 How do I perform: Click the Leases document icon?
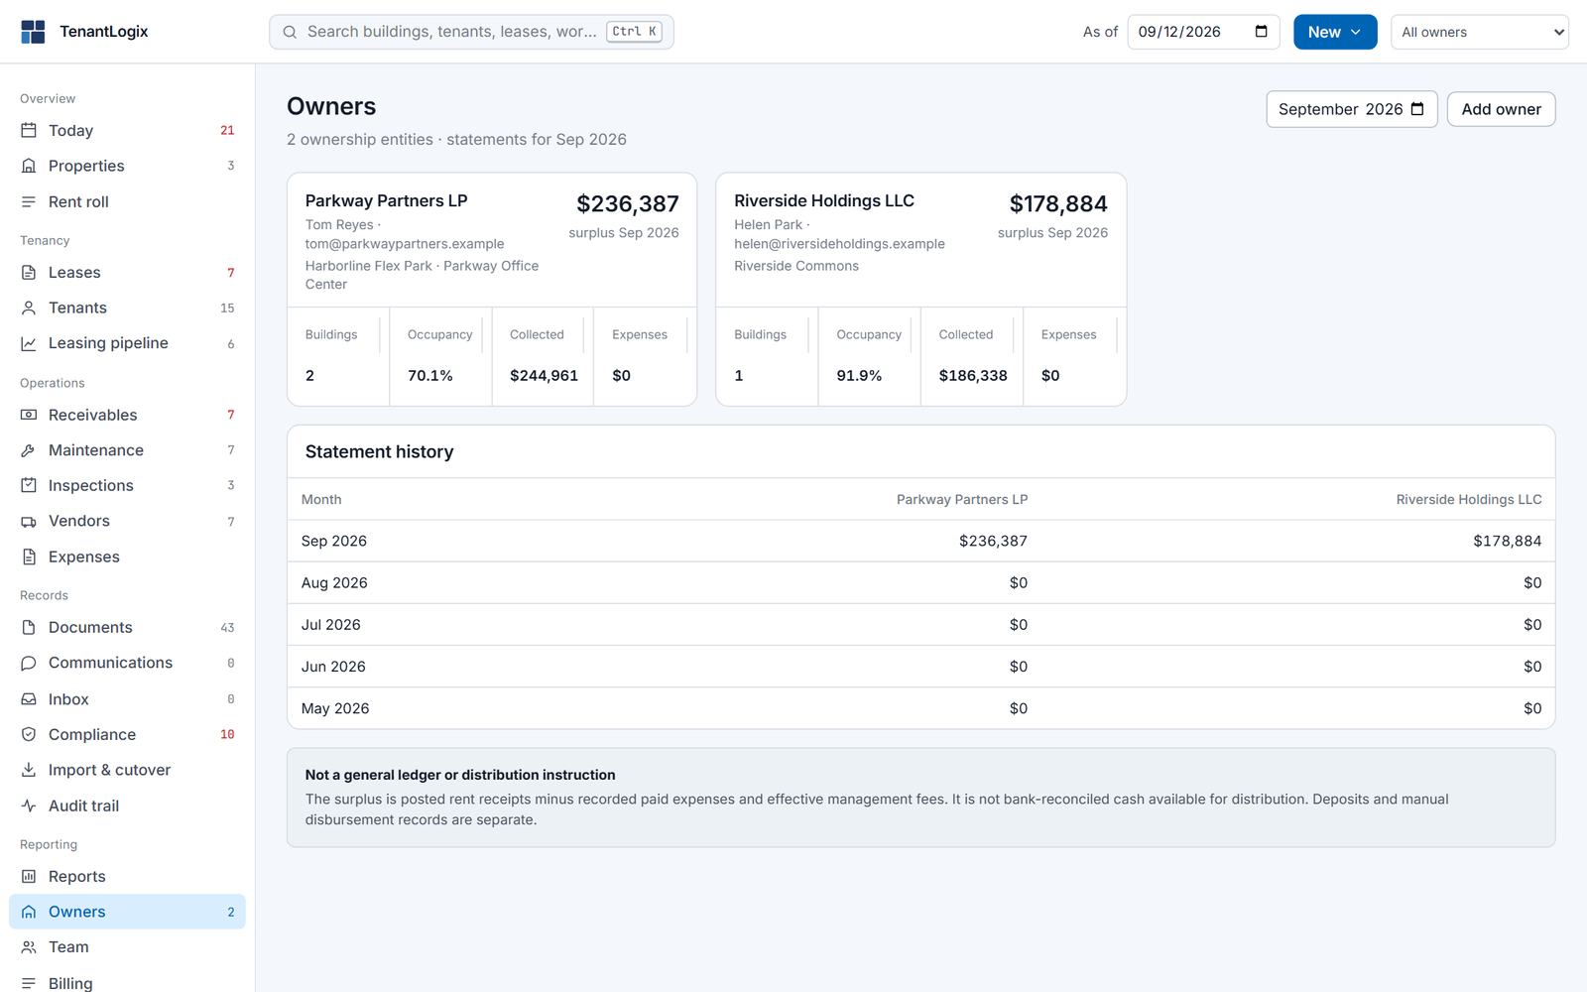[x=29, y=272]
